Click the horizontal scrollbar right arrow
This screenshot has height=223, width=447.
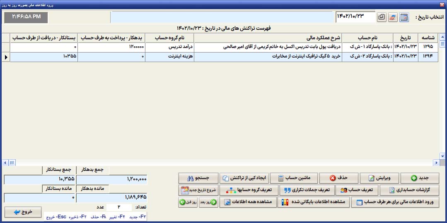(436, 163)
